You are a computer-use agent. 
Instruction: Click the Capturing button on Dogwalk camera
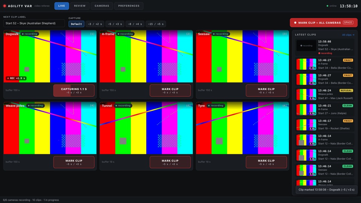coord(74,91)
